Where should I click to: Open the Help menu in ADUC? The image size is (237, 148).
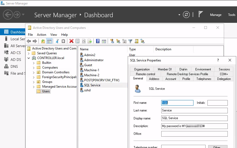(64, 35)
